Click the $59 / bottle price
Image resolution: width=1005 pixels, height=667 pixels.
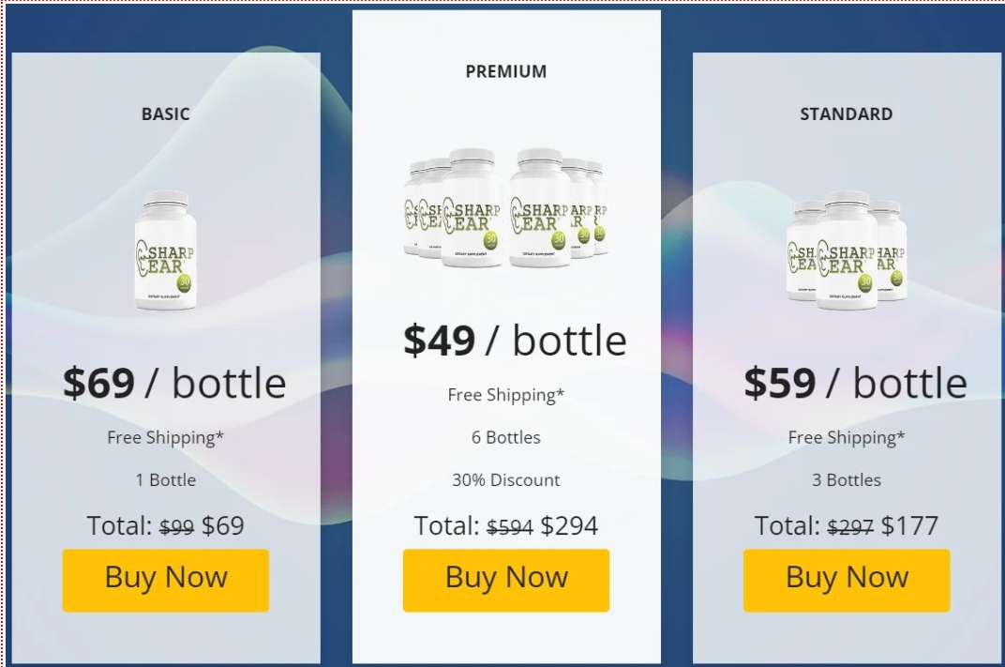pos(855,383)
